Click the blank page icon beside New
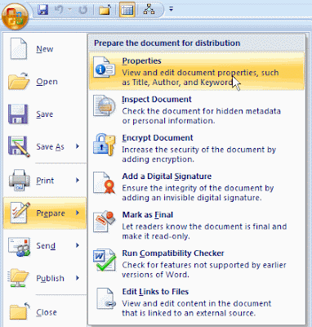 (19, 49)
